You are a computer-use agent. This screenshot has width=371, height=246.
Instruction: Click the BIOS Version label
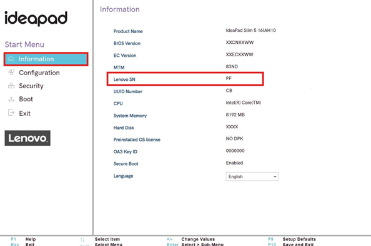pyautogui.click(x=127, y=43)
